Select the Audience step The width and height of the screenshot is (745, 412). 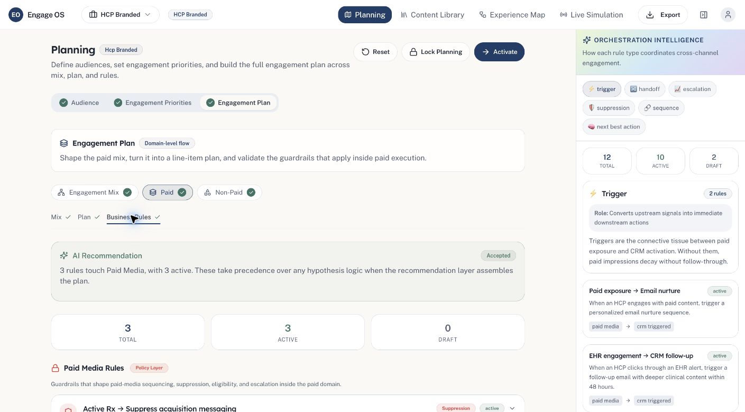79,103
